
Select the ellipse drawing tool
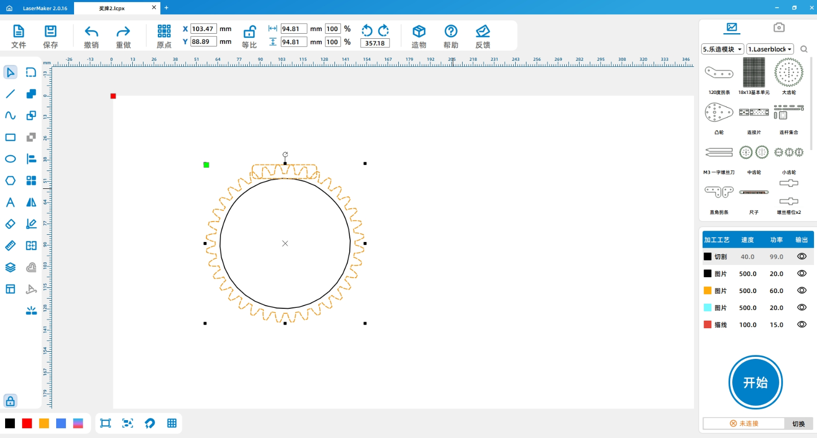pyautogui.click(x=10, y=159)
